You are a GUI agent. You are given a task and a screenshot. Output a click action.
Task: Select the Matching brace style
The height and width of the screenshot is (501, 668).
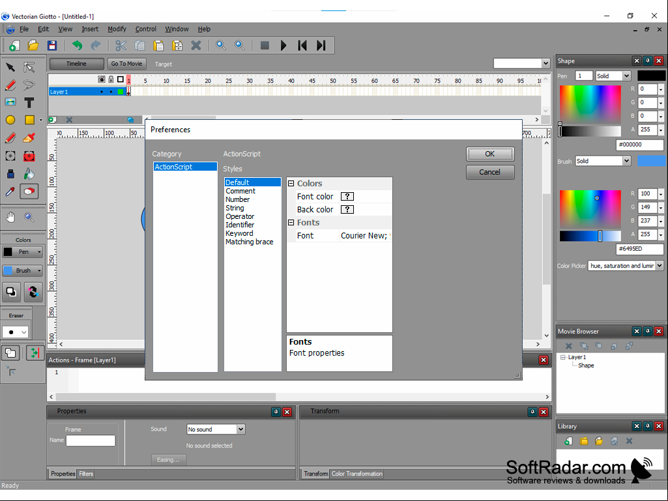coord(250,242)
